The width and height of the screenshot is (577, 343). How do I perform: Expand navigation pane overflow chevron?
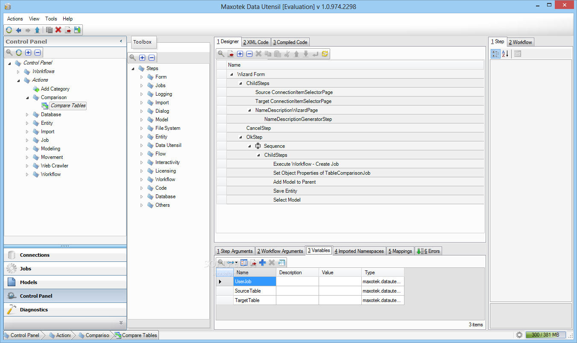coord(121,323)
